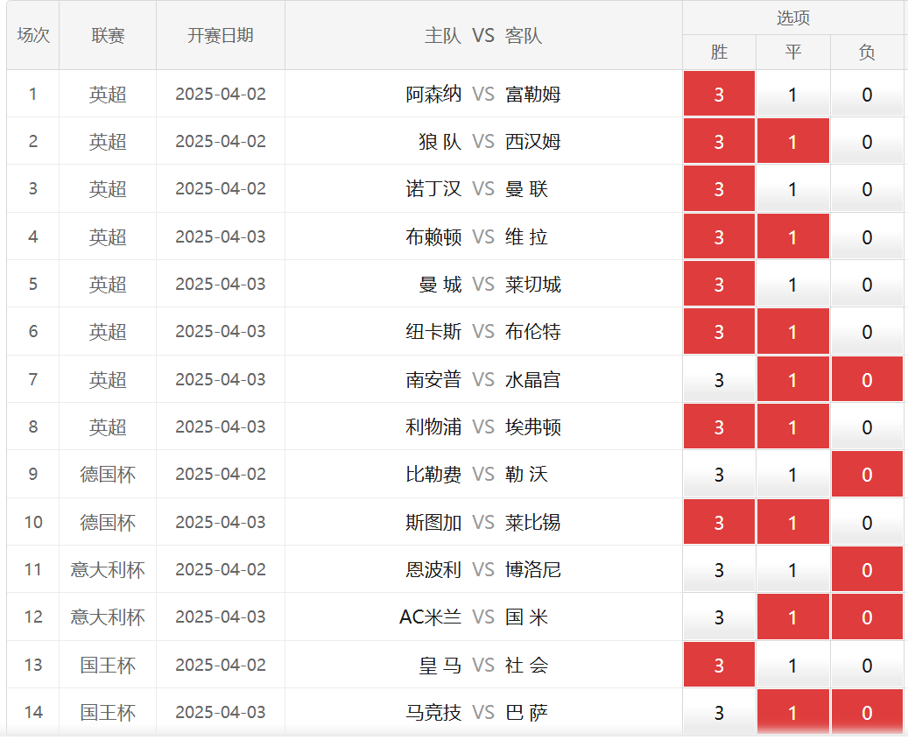Select loss option 0 for 阿森纳 vs 富勒姆
This screenshot has height=740, width=908.
(x=867, y=94)
